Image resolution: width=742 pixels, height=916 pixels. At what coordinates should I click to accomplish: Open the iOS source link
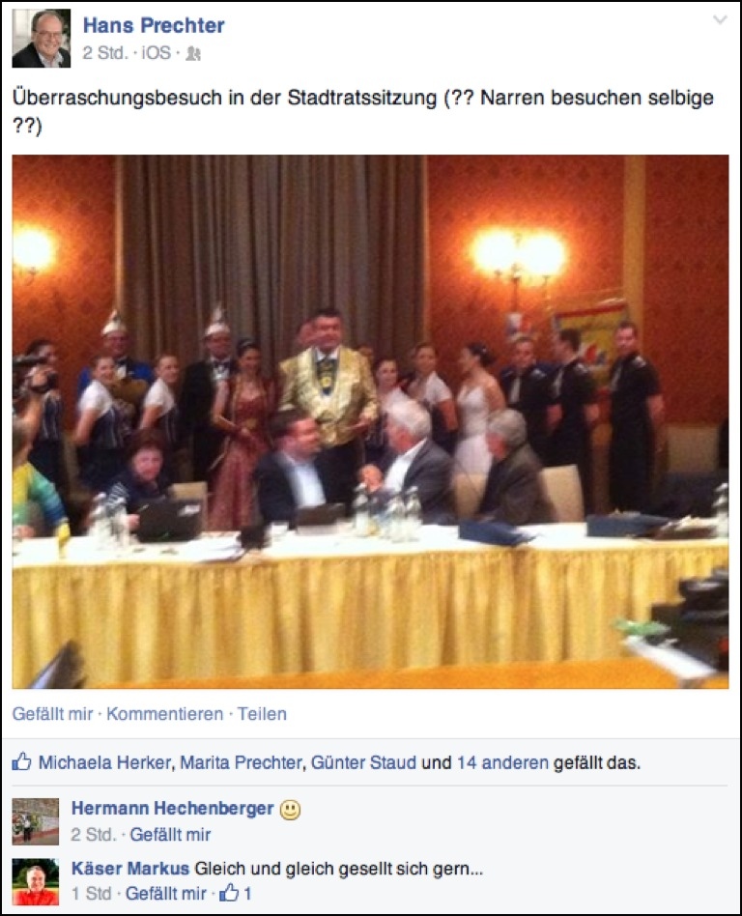(x=156, y=53)
